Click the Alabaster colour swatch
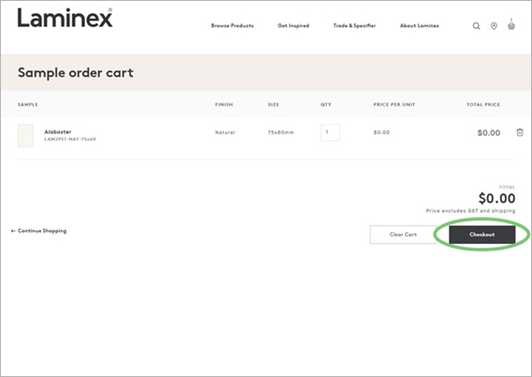Screen dimensions: 532x377 [26, 136]
